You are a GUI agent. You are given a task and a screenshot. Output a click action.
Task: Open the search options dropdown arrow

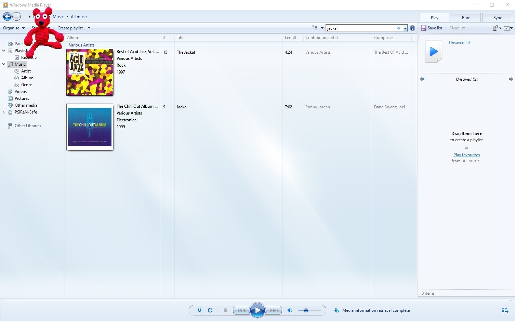click(x=405, y=28)
